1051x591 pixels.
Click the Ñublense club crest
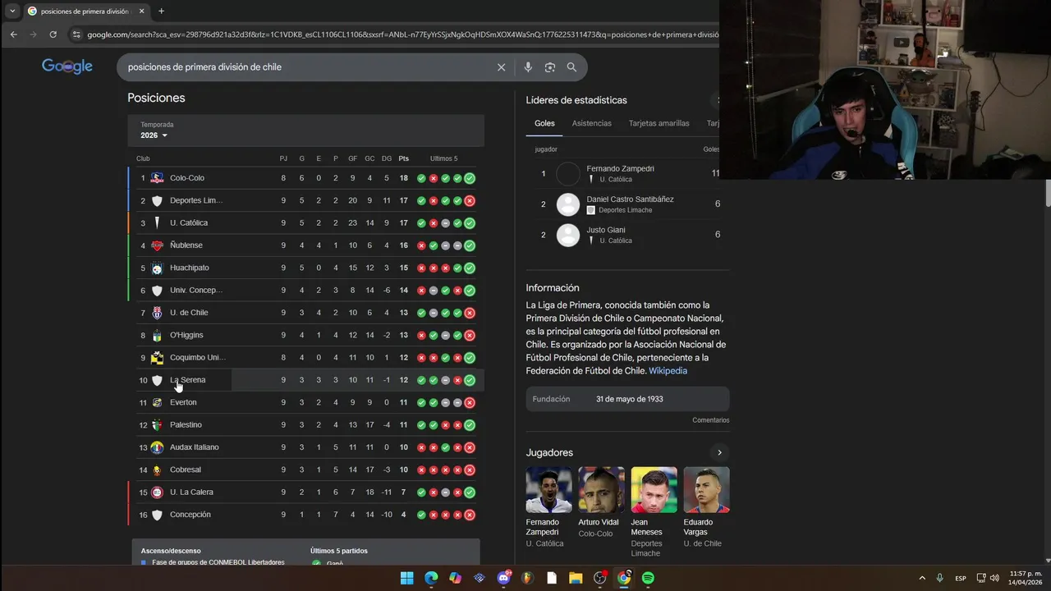(x=157, y=245)
